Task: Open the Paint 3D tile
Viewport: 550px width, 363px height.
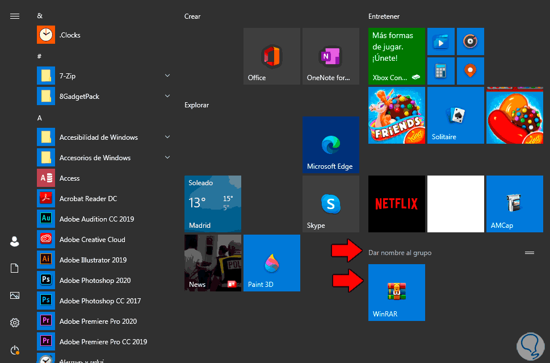Action: tap(272, 263)
